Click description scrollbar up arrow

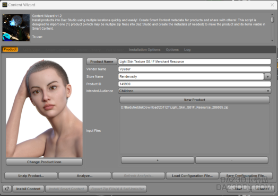pos(272,14)
